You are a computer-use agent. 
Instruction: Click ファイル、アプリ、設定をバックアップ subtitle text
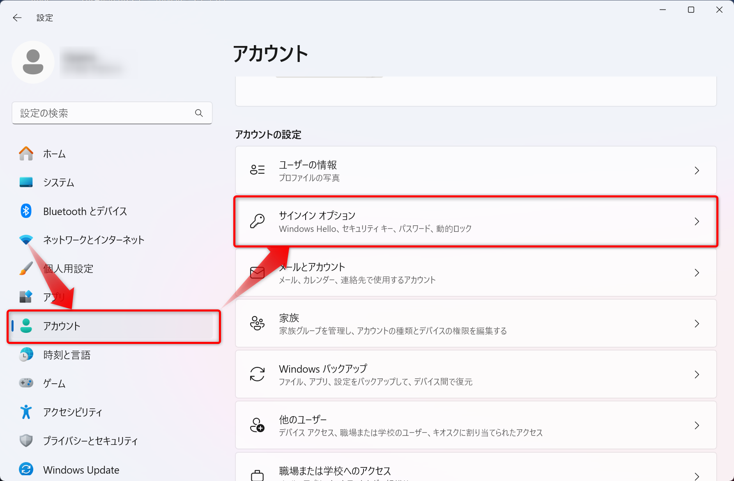click(x=376, y=382)
